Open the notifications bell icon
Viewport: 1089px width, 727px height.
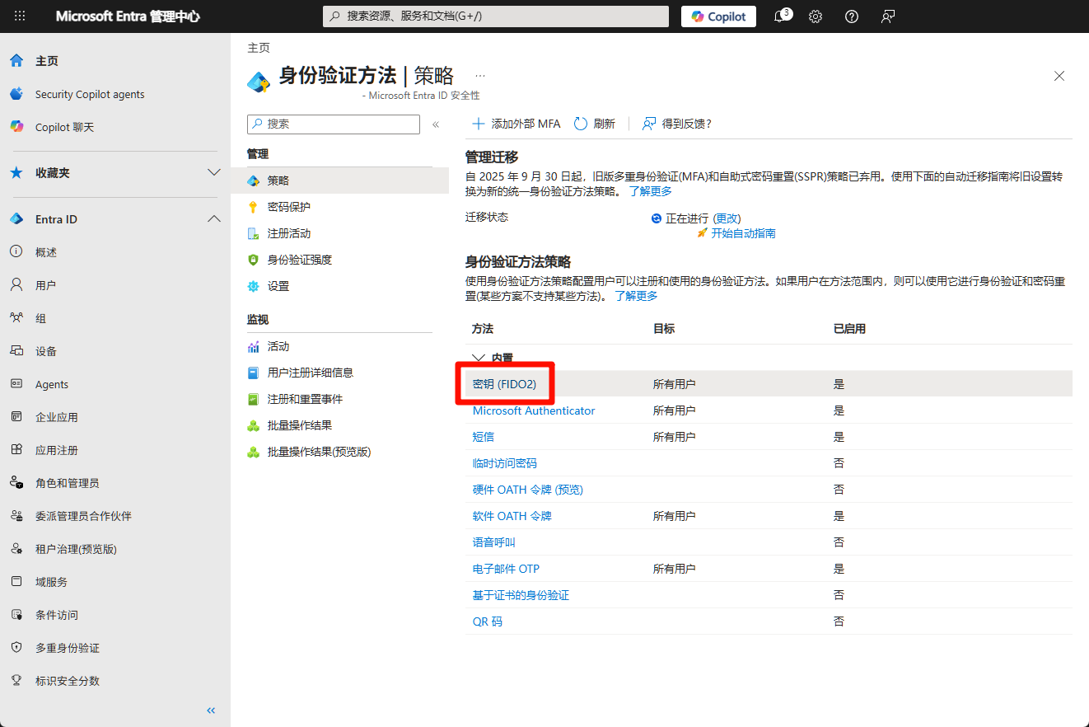(779, 16)
